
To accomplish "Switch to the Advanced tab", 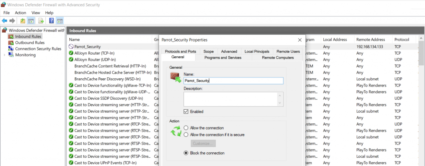I will [229, 51].
